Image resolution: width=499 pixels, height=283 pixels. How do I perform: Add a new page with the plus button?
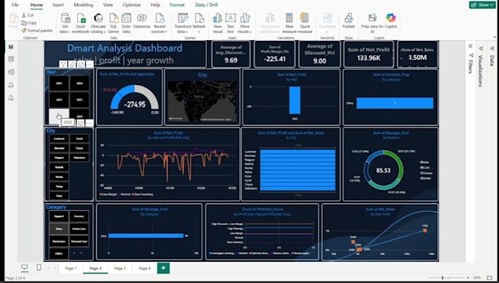point(163,268)
